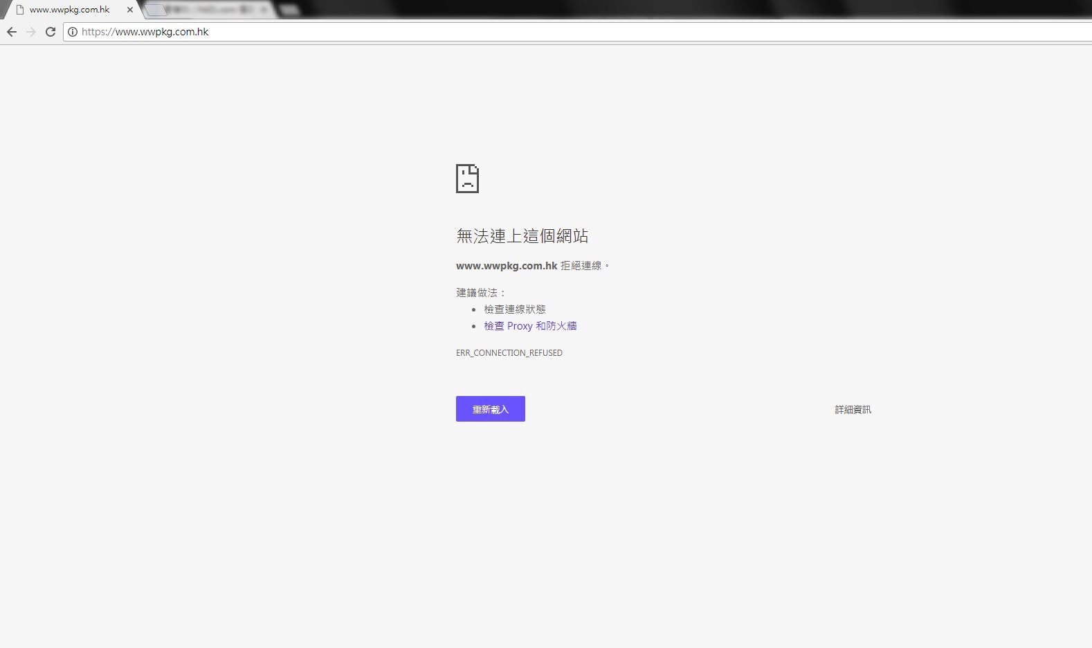
Task: Click the page favicon on the active tab
Action: [20, 10]
